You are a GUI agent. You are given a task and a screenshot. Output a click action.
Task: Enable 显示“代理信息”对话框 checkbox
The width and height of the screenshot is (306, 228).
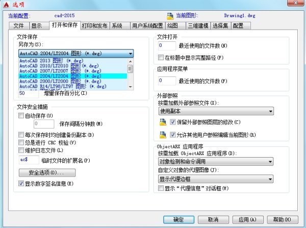161,188
